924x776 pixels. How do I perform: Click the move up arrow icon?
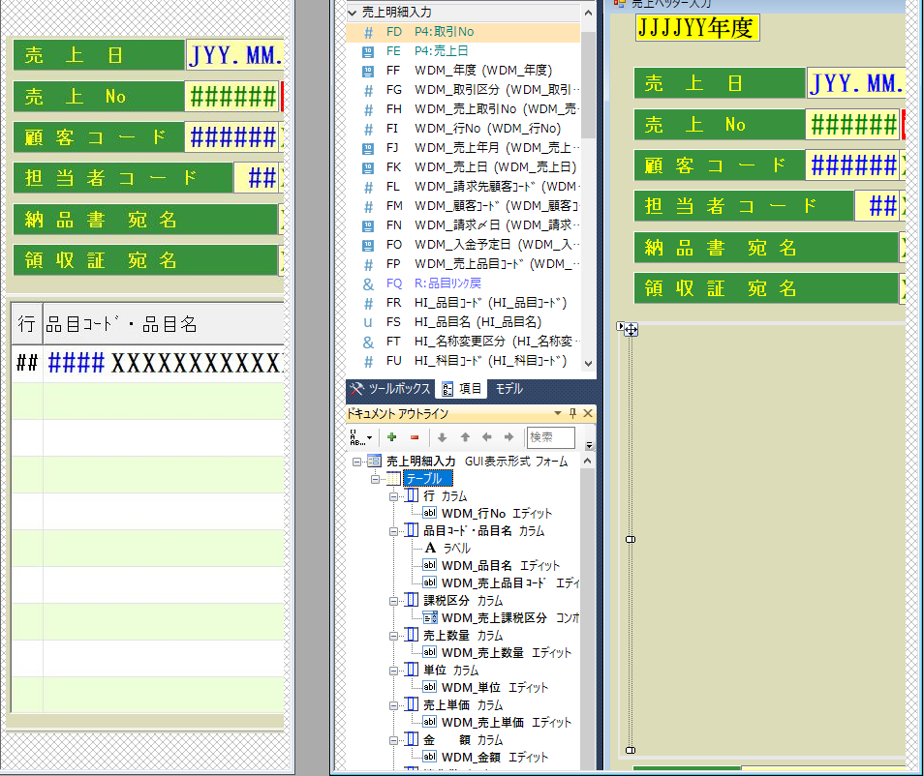pos(466,437)
